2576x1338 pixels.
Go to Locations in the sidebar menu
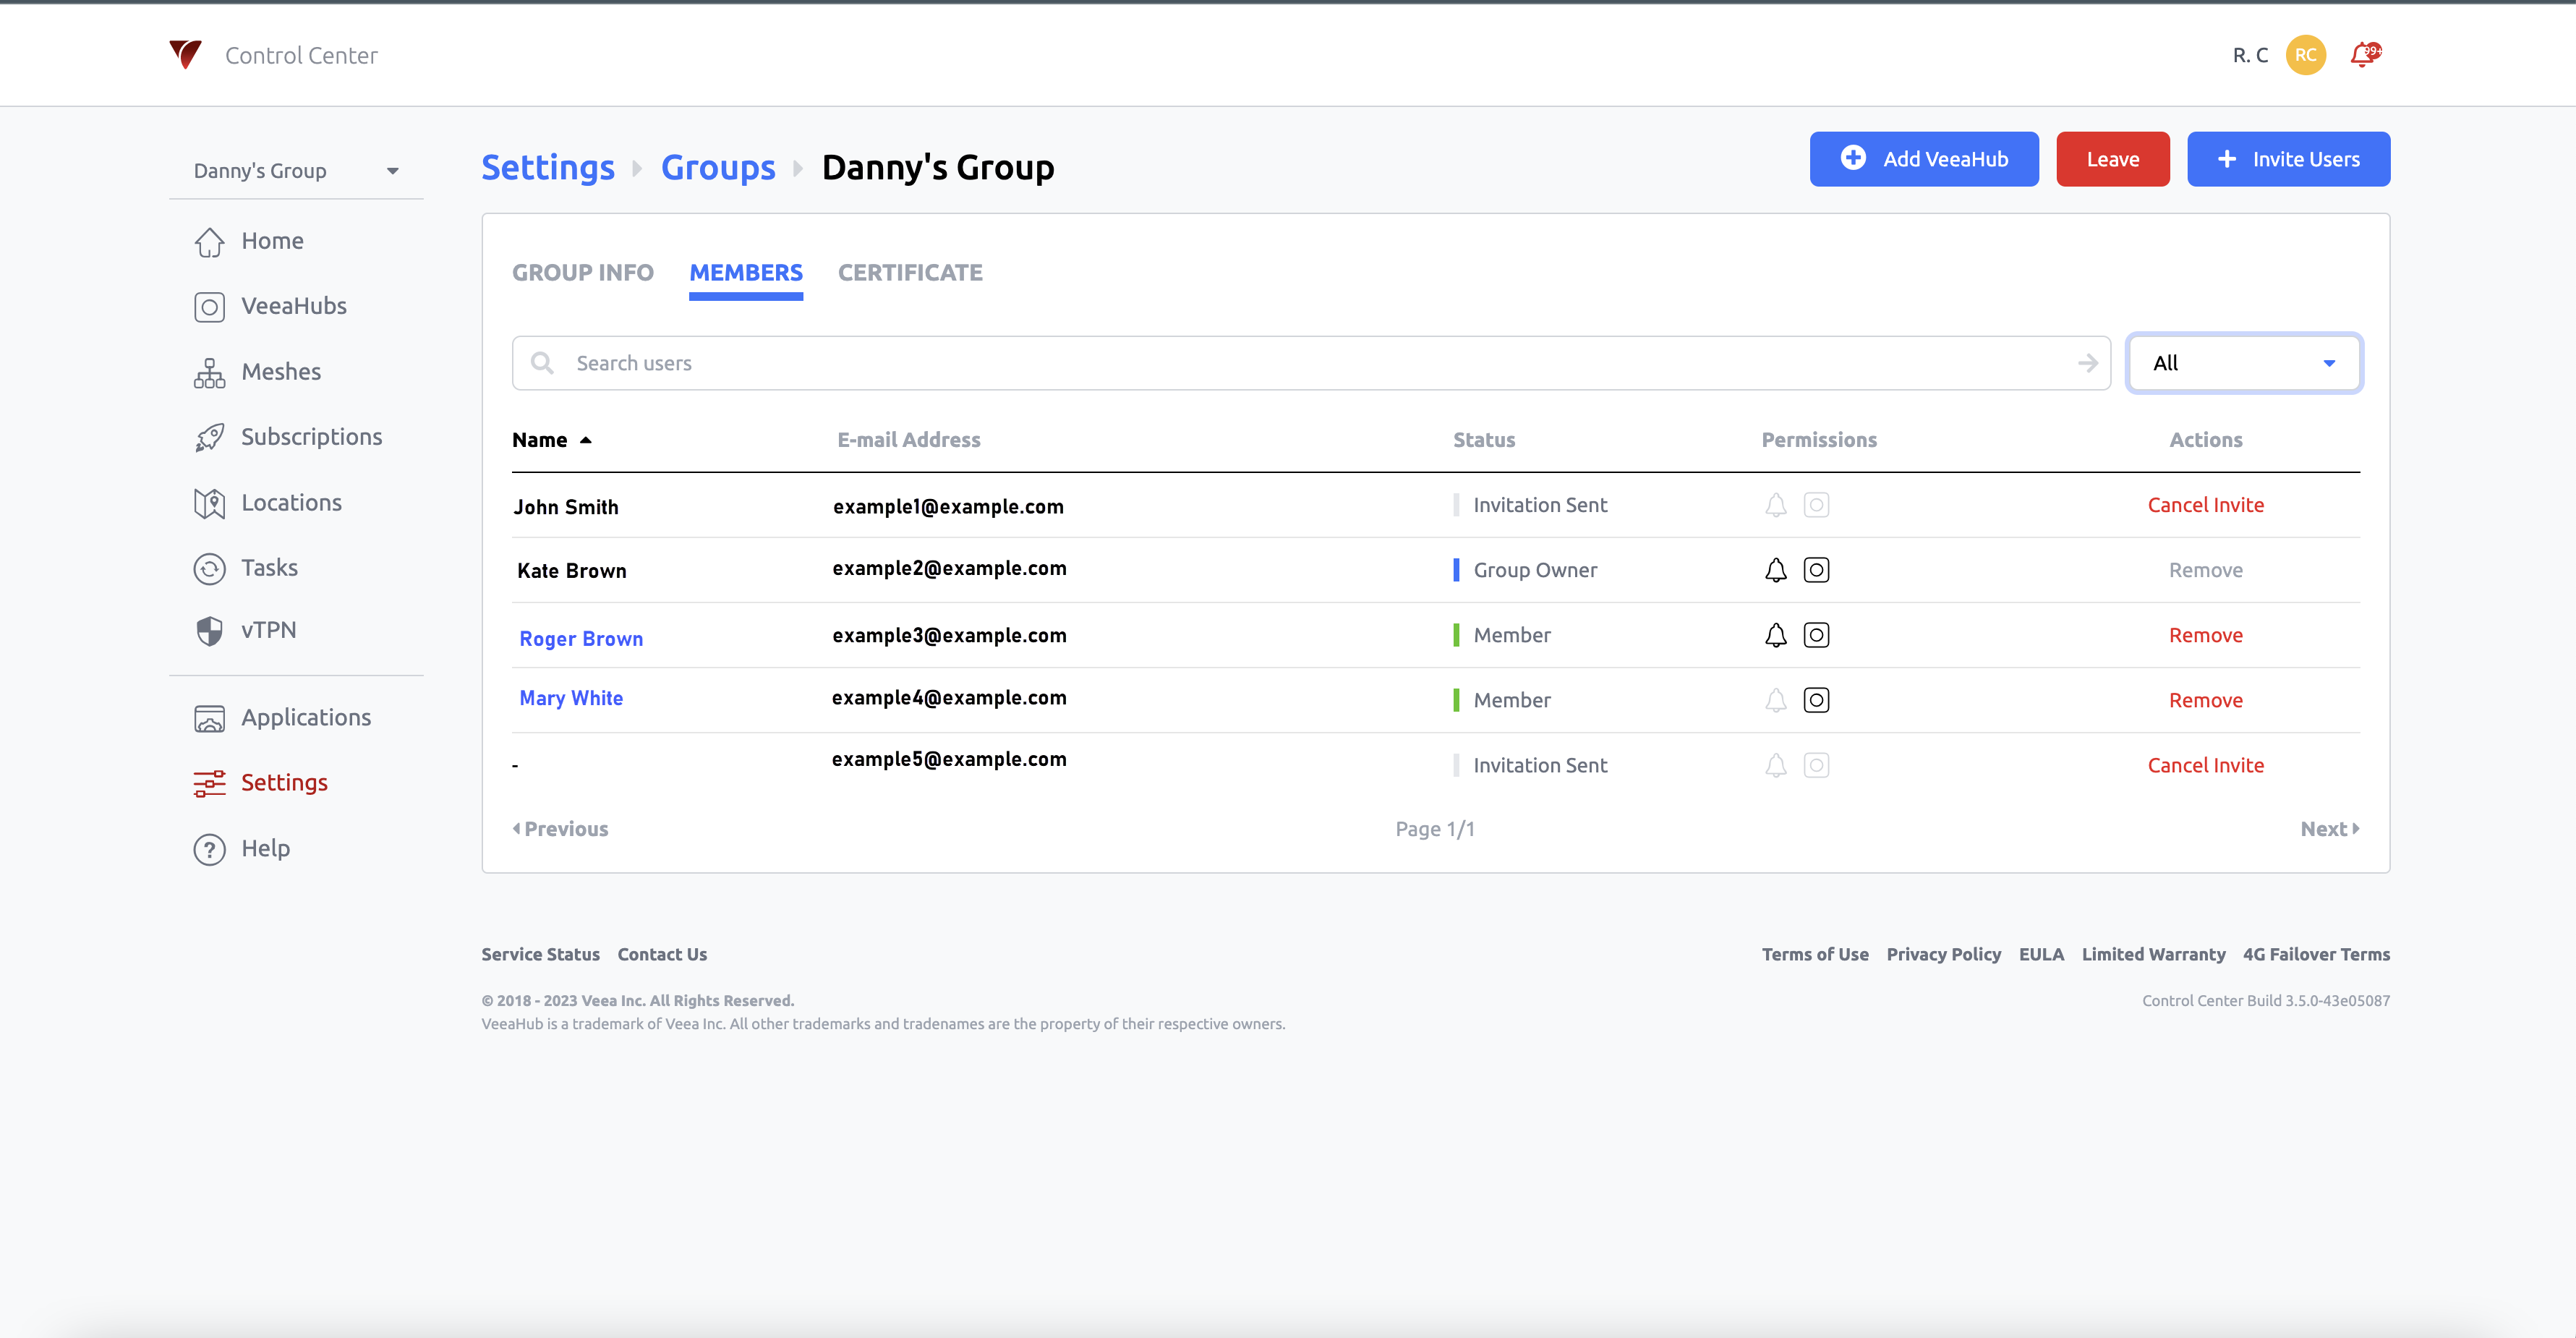point(291,503)
